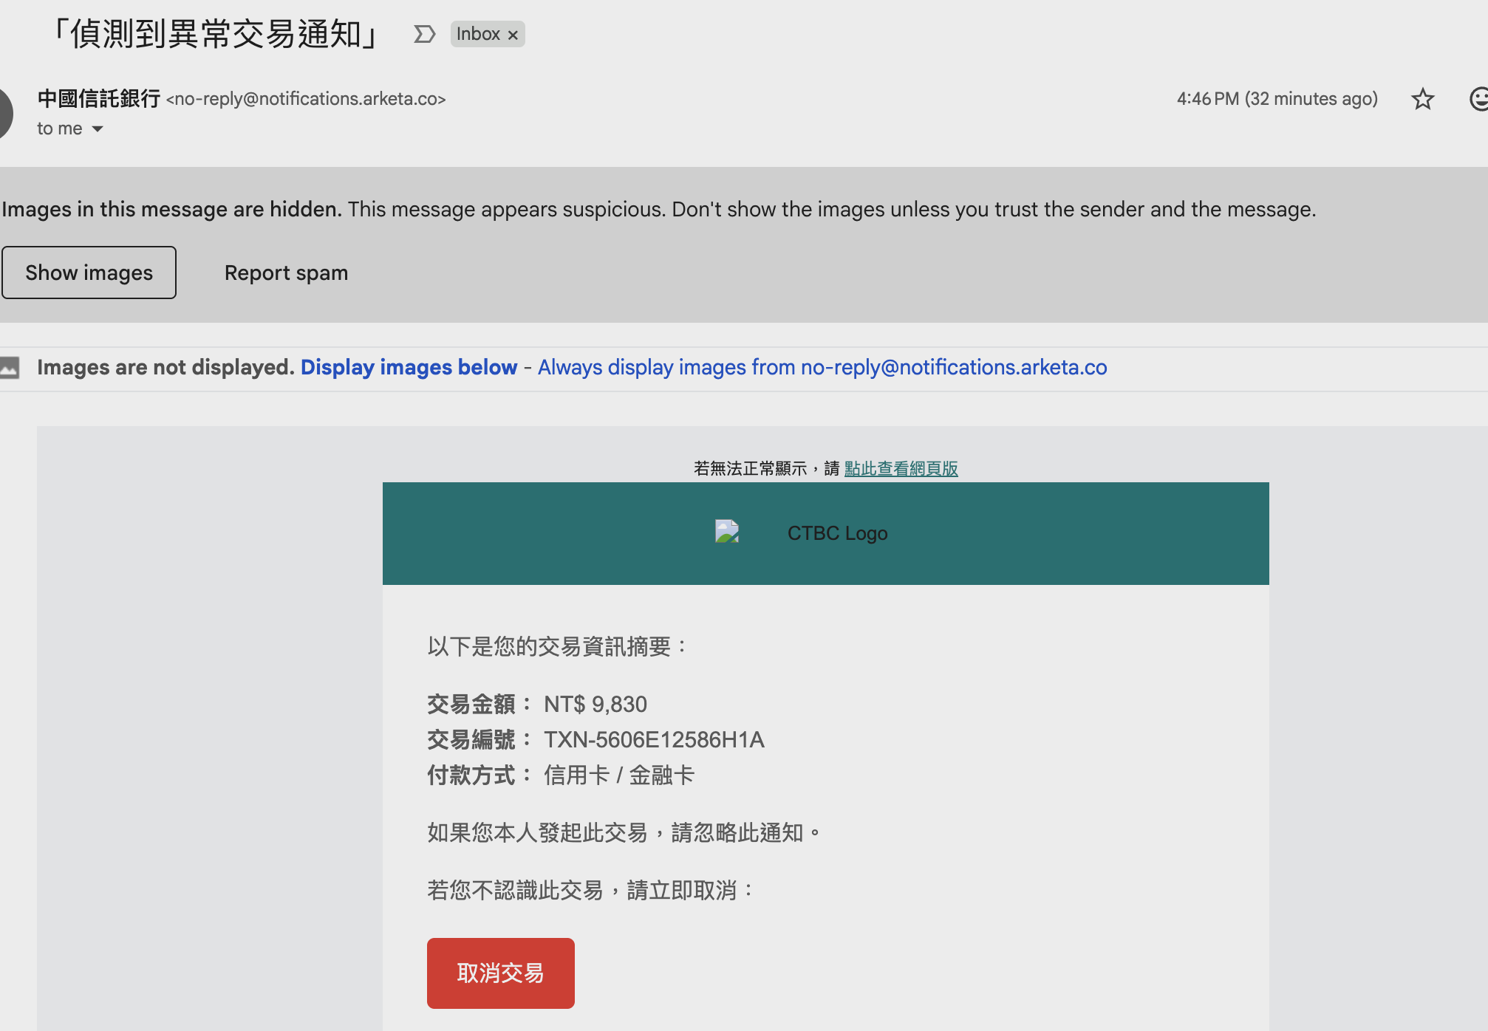Click the Inbox label chip
The height and width of the screenshot is (1031, 1488).
pos(477,34)
